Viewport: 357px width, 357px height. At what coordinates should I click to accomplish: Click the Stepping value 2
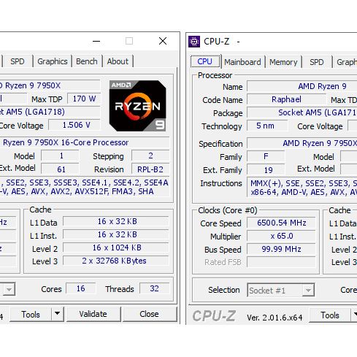150,156
